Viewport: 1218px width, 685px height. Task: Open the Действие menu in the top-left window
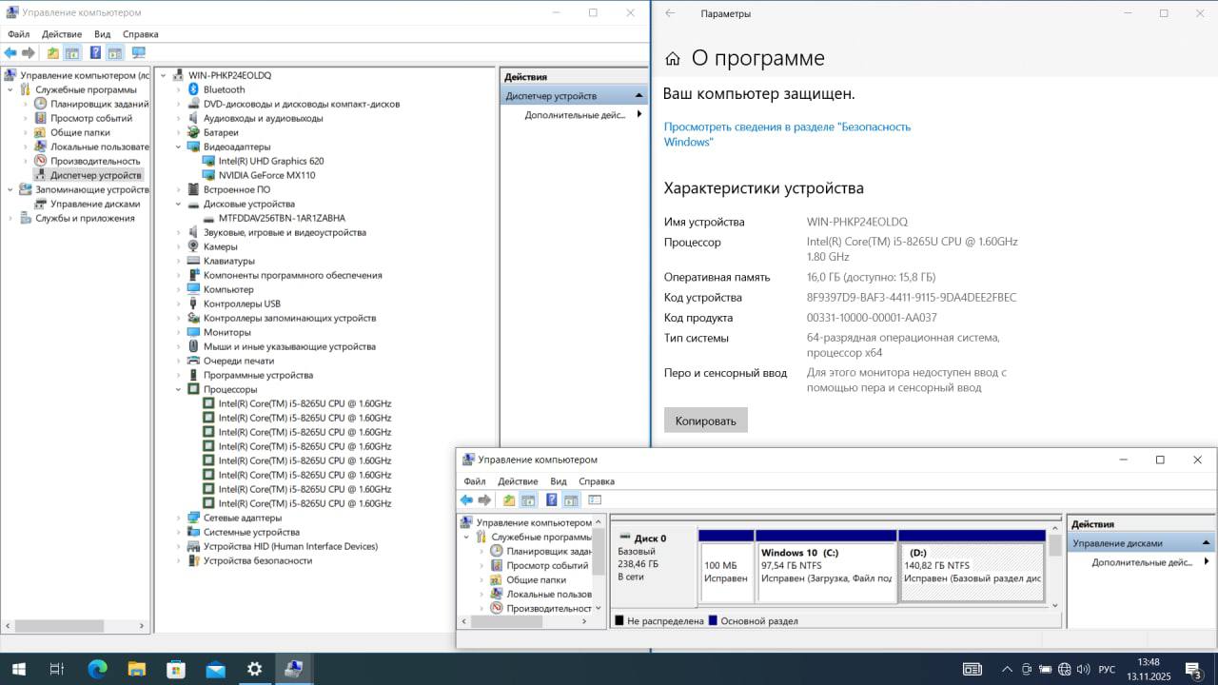tap(62, 34)
